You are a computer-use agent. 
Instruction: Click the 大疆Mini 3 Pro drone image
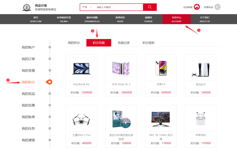[x=81, y=120]
